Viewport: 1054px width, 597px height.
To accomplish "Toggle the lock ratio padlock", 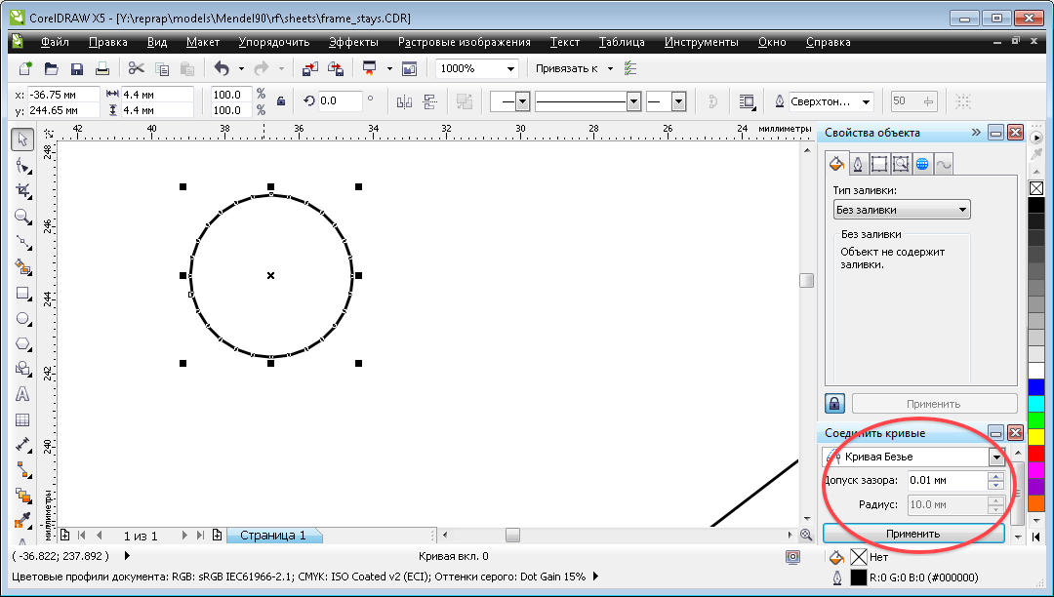I will point(281,100).
